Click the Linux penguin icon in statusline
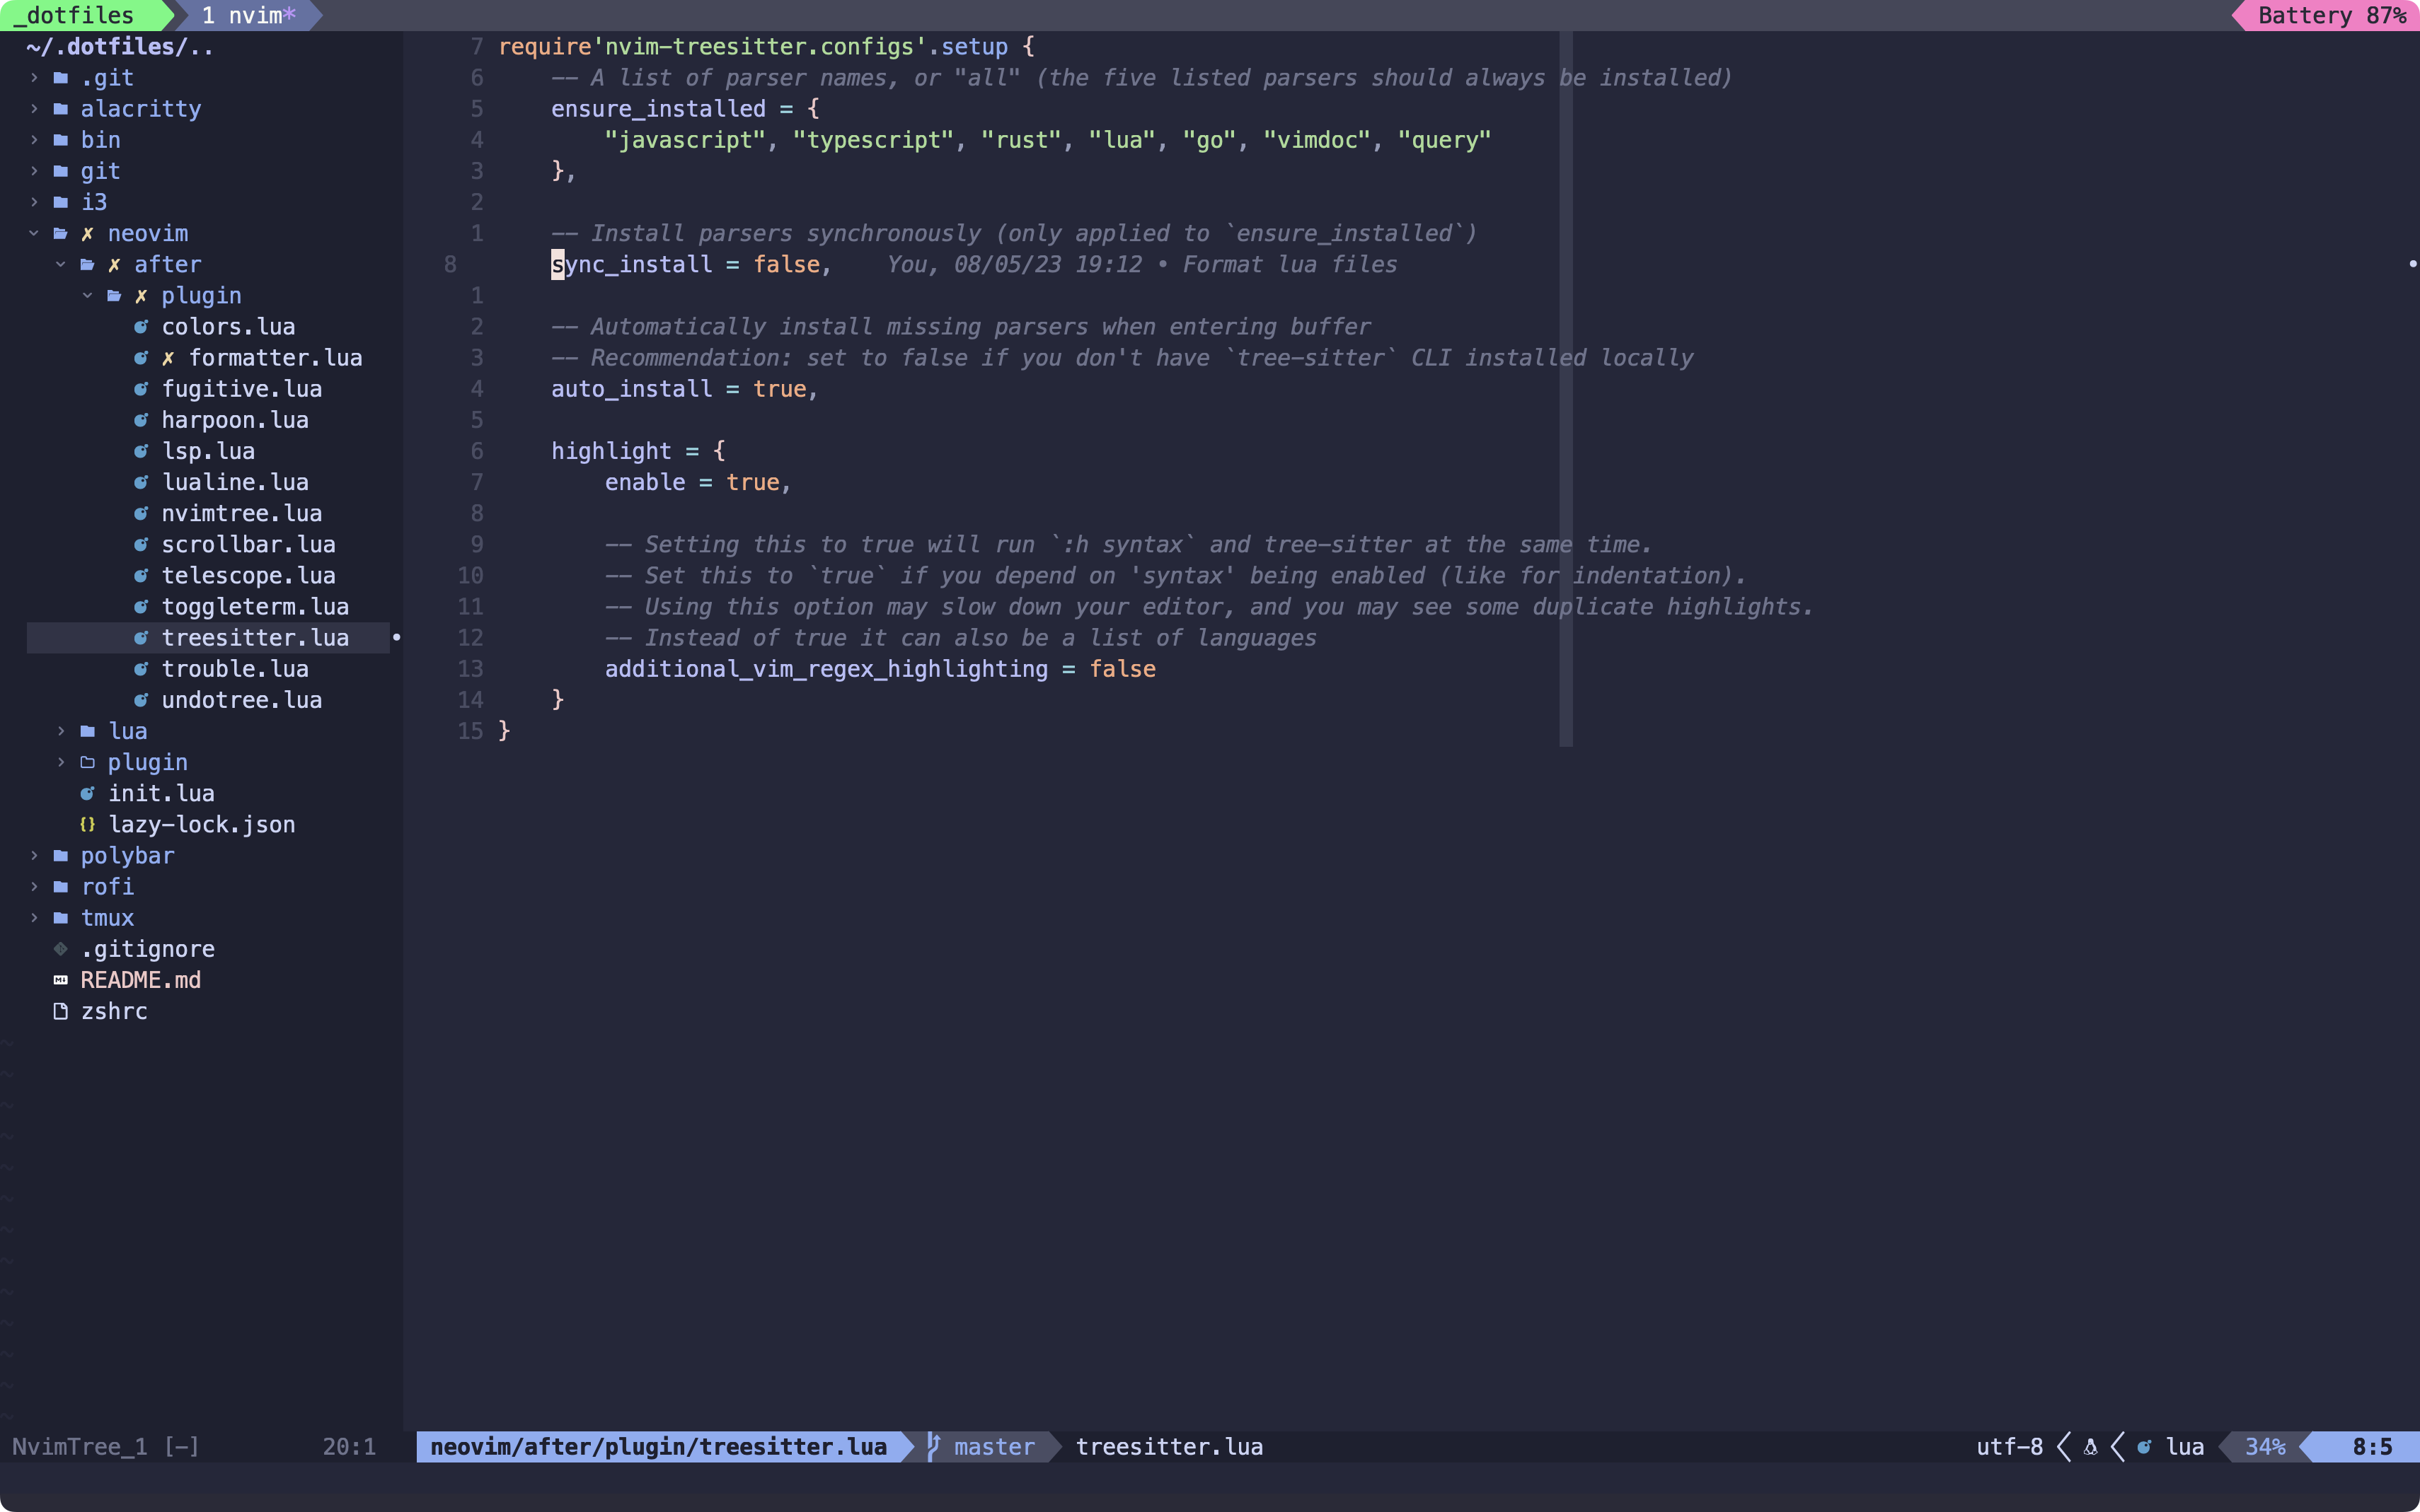This screenshot has height=1512, width=2420. pos(2090,1447)
